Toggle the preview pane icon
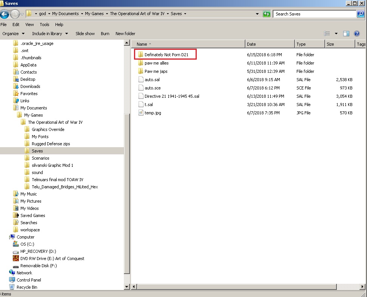This screenshot has width=367, height=297. [346, 34]
